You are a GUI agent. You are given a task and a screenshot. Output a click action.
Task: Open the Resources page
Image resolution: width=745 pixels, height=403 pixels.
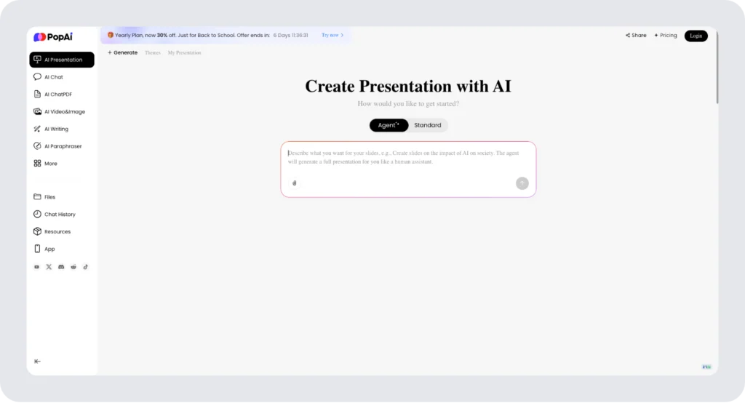coord(52,231)
